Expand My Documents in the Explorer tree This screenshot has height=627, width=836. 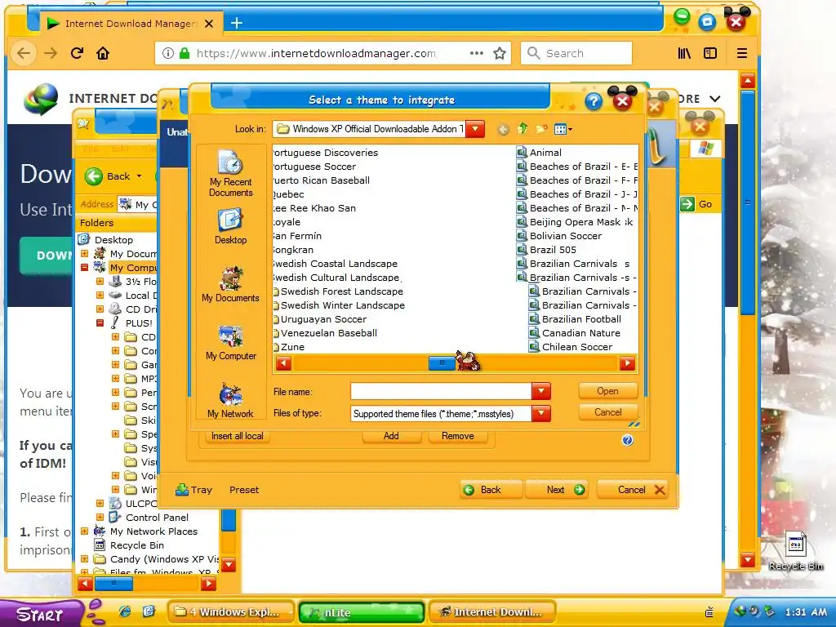click(x=84, y=254)
